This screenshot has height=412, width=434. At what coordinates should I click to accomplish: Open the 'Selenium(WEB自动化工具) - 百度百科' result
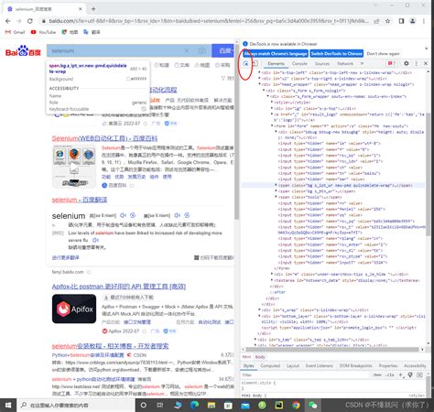click(x=104, y=138)
